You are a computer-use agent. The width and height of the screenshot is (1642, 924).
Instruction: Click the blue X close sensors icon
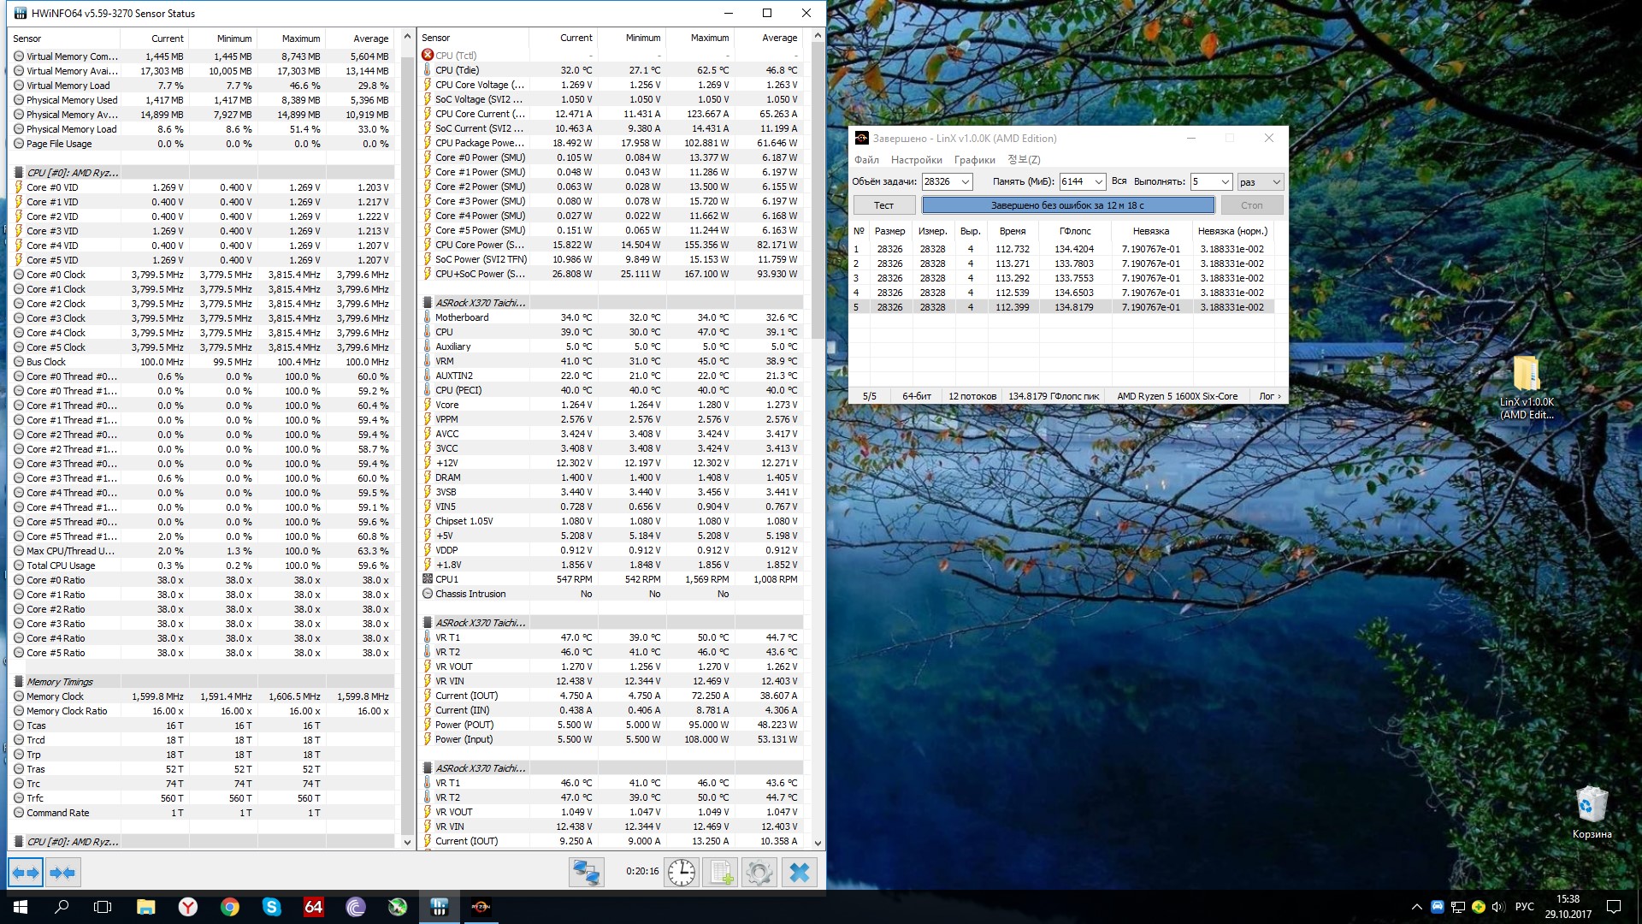799,873
